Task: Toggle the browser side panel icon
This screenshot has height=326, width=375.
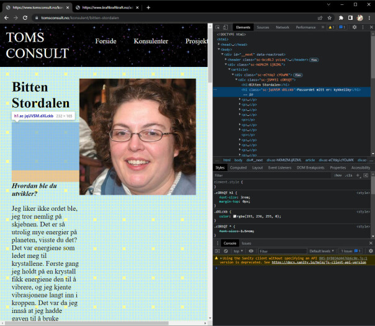Action: pyautogui.click(x=350, y=18)
